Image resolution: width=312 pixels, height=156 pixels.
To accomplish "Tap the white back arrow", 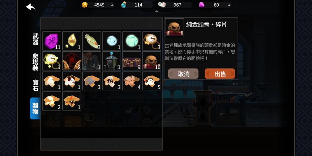I will (x=31, y=7).
